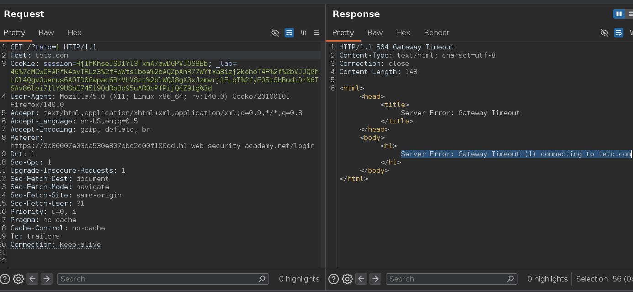This screenshot has width=633, height=292.
Task: Click 'Sec-Fetch-User: ?1' header line
Action: 47,203
